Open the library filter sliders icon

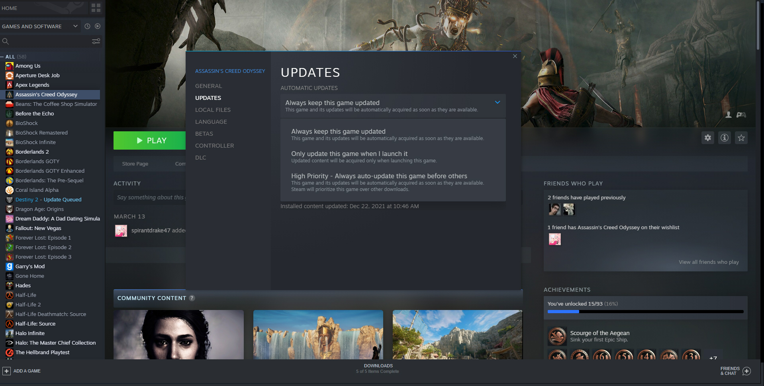click(x=96, y=41)
